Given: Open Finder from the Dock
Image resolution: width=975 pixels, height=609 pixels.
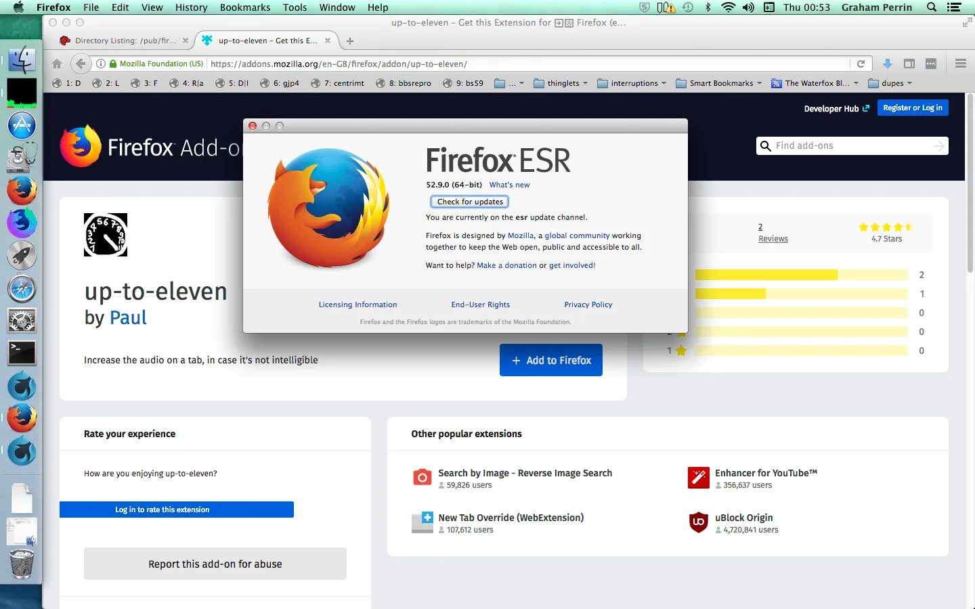Looking at the screenshot, I should point(22,60).
